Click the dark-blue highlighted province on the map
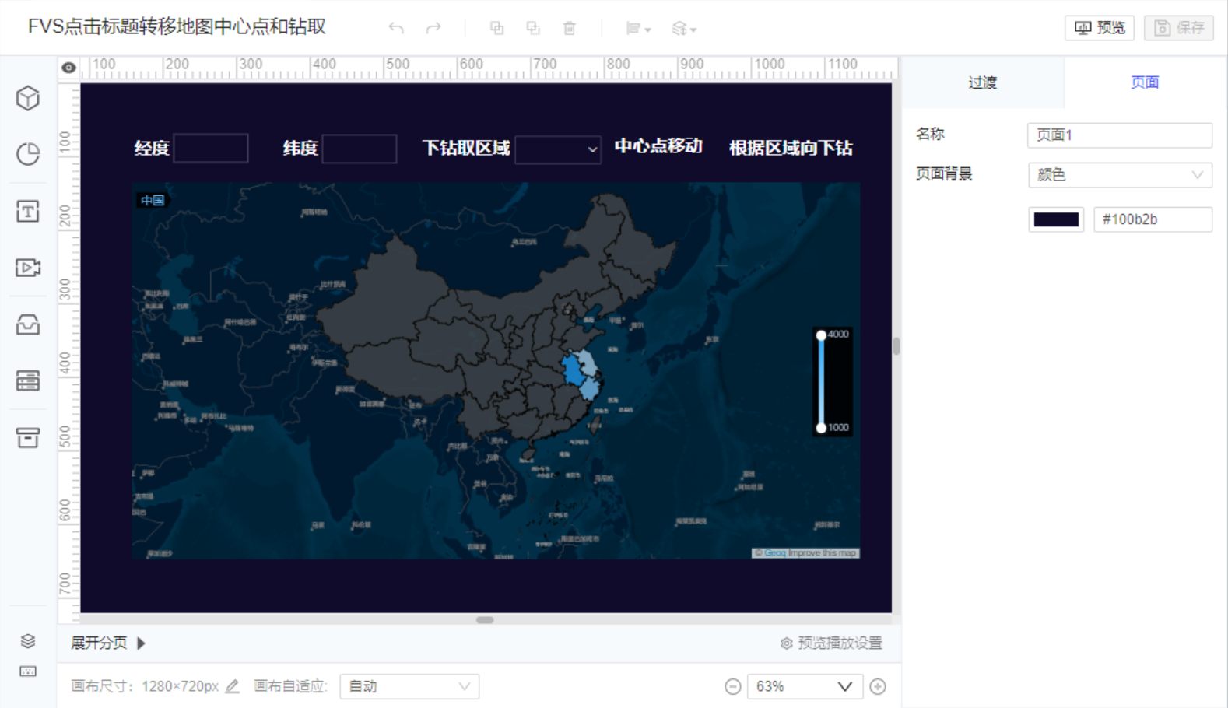The height and width of the screenshot is (708, 1228). click(573, 370)
